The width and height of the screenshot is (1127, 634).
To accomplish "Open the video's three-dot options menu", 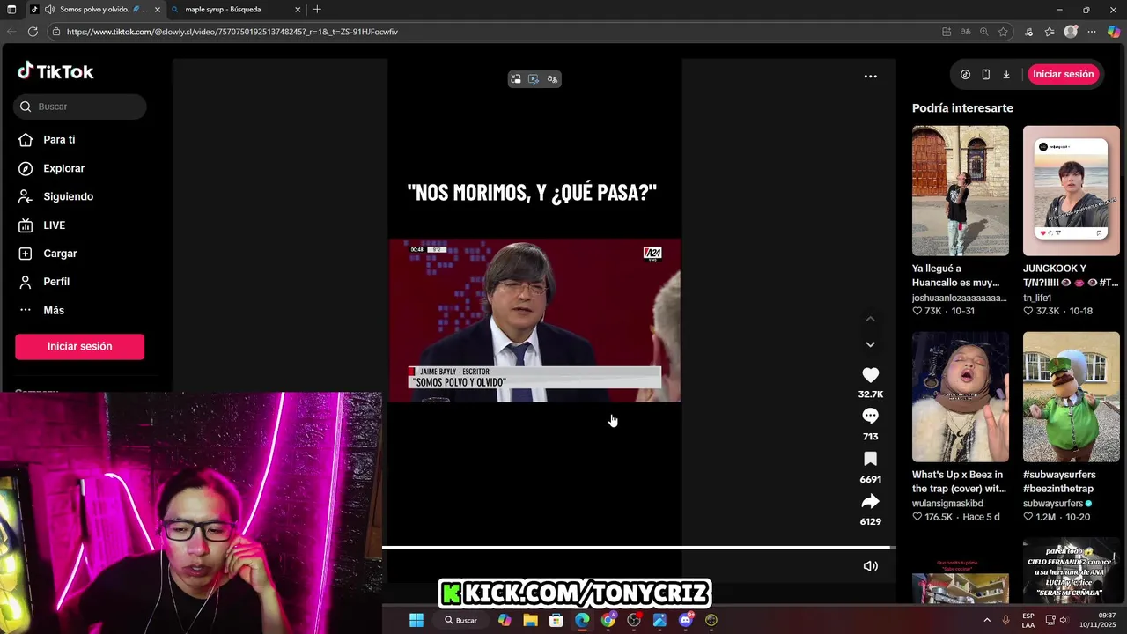I will click(x=870, y=77).
